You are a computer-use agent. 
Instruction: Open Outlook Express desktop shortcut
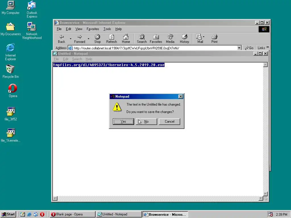32,9
